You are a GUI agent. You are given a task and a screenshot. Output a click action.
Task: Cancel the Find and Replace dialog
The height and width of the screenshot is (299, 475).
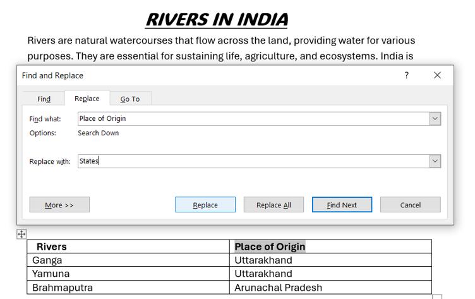click(x=410, y=205)
